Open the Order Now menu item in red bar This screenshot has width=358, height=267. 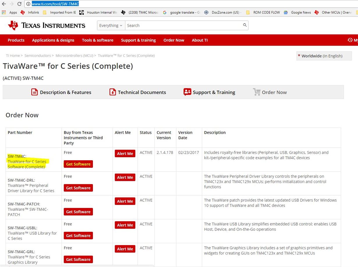point(174,40)
